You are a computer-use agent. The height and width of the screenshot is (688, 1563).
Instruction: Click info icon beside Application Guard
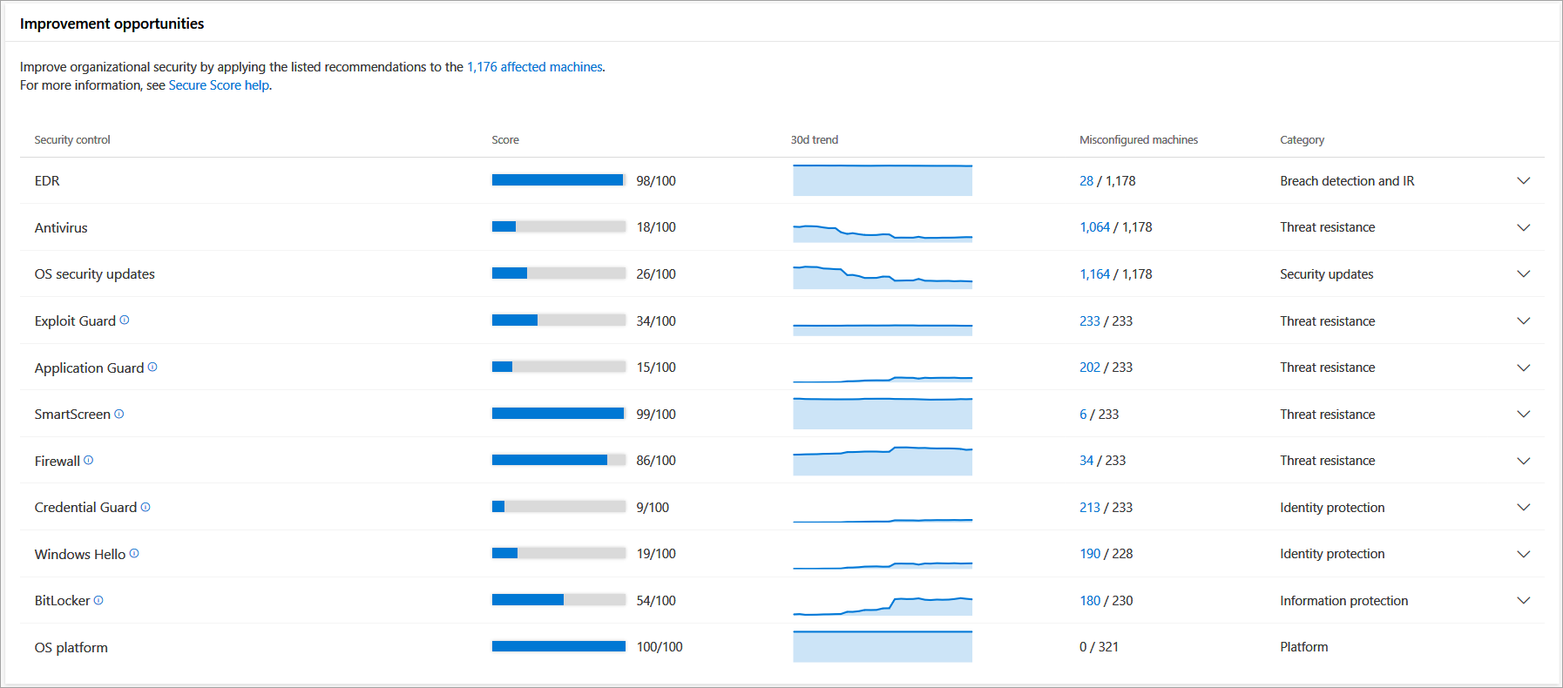pyautogui.click(x=152, y=368)
